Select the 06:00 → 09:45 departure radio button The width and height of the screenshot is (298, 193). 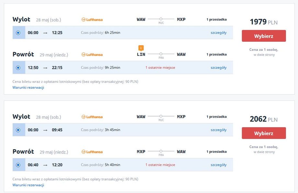[x=18, y=130]
